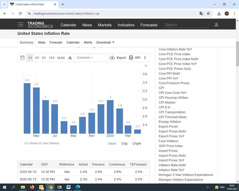Open Forecasts in the top navigation

pyautogui.click(x=149, y=25)
